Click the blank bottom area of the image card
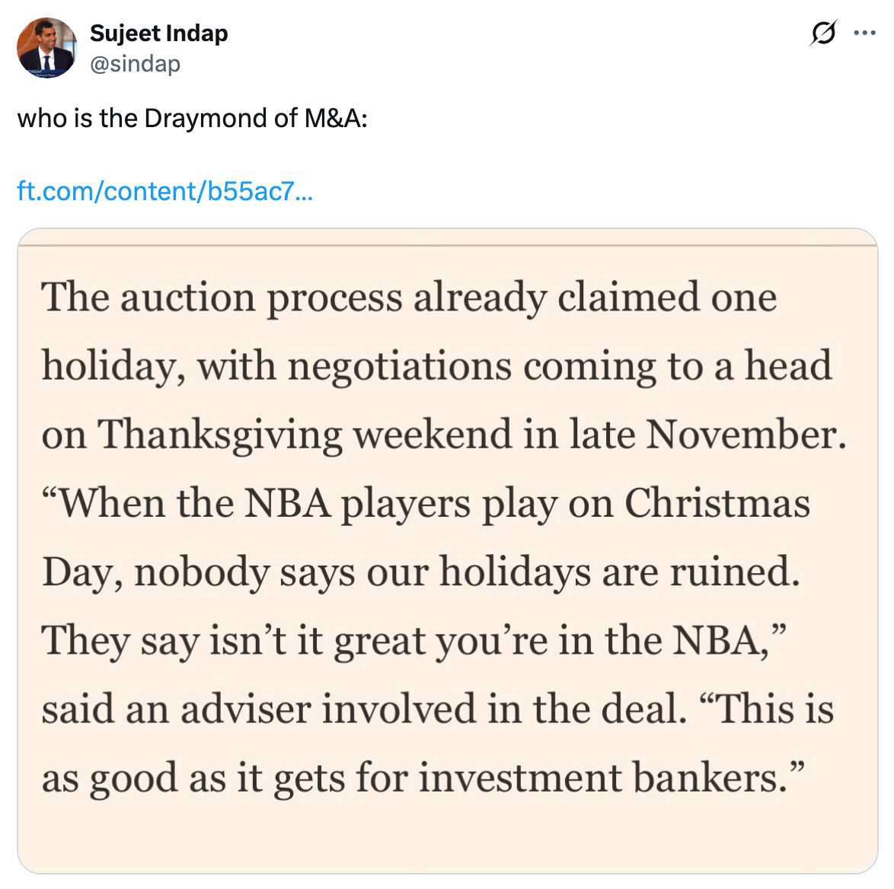Viewport: 894px width, 889px height. pyautogui.click(x=447, y=841)
